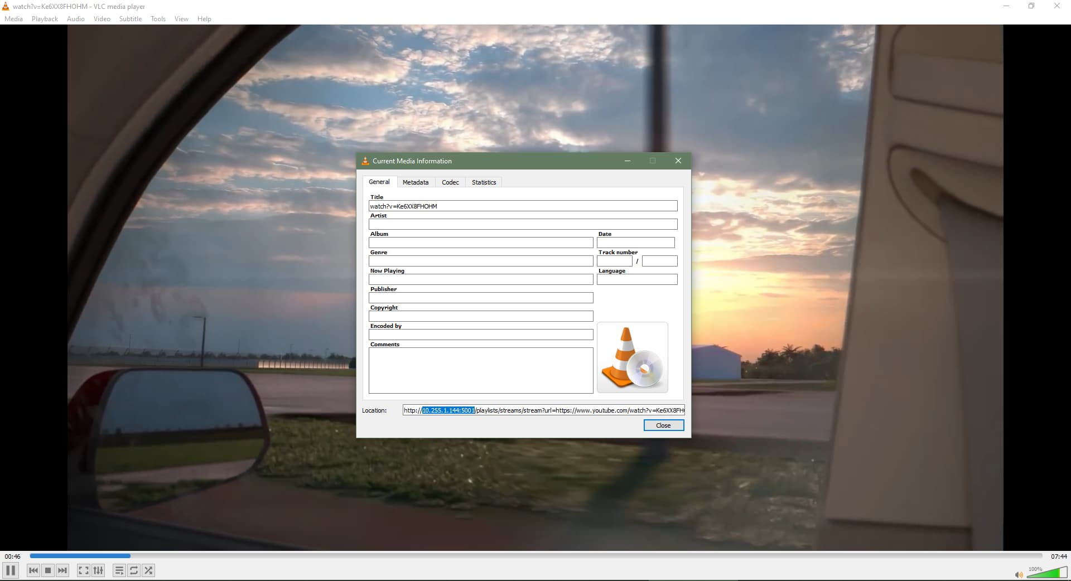Open the Media menu

13,19
